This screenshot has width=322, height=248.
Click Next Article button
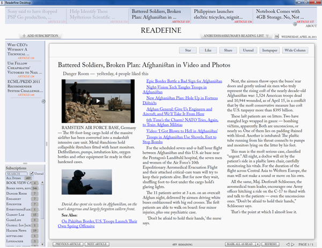point(97,244)
